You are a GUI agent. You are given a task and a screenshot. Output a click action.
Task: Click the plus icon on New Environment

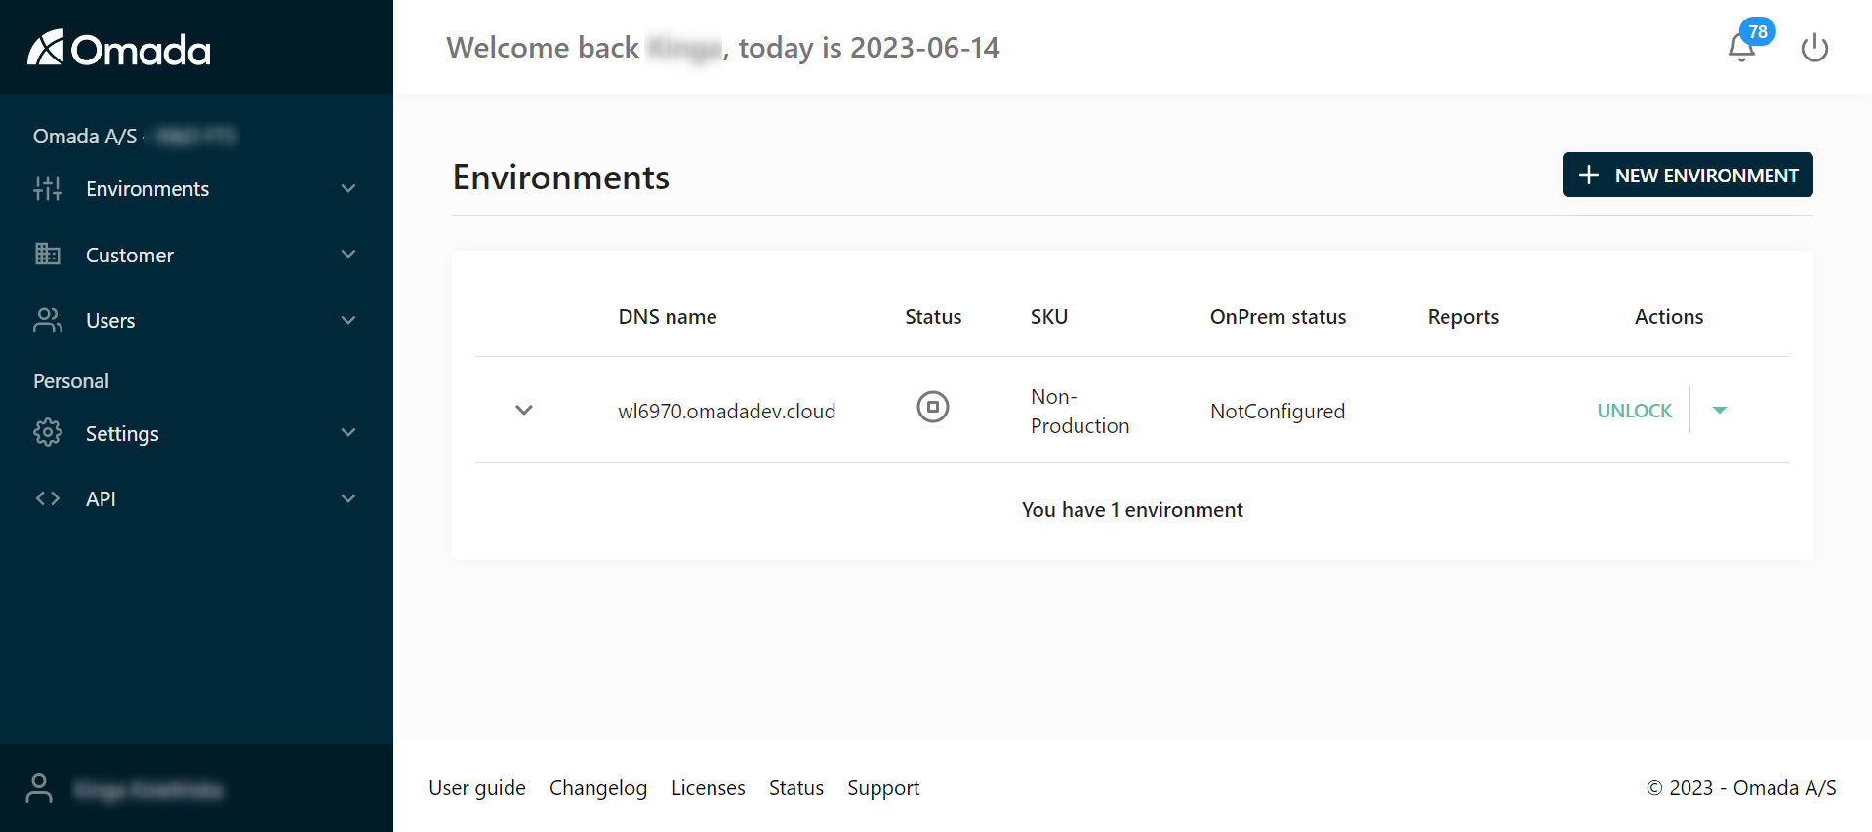(x=1589, y=175)
